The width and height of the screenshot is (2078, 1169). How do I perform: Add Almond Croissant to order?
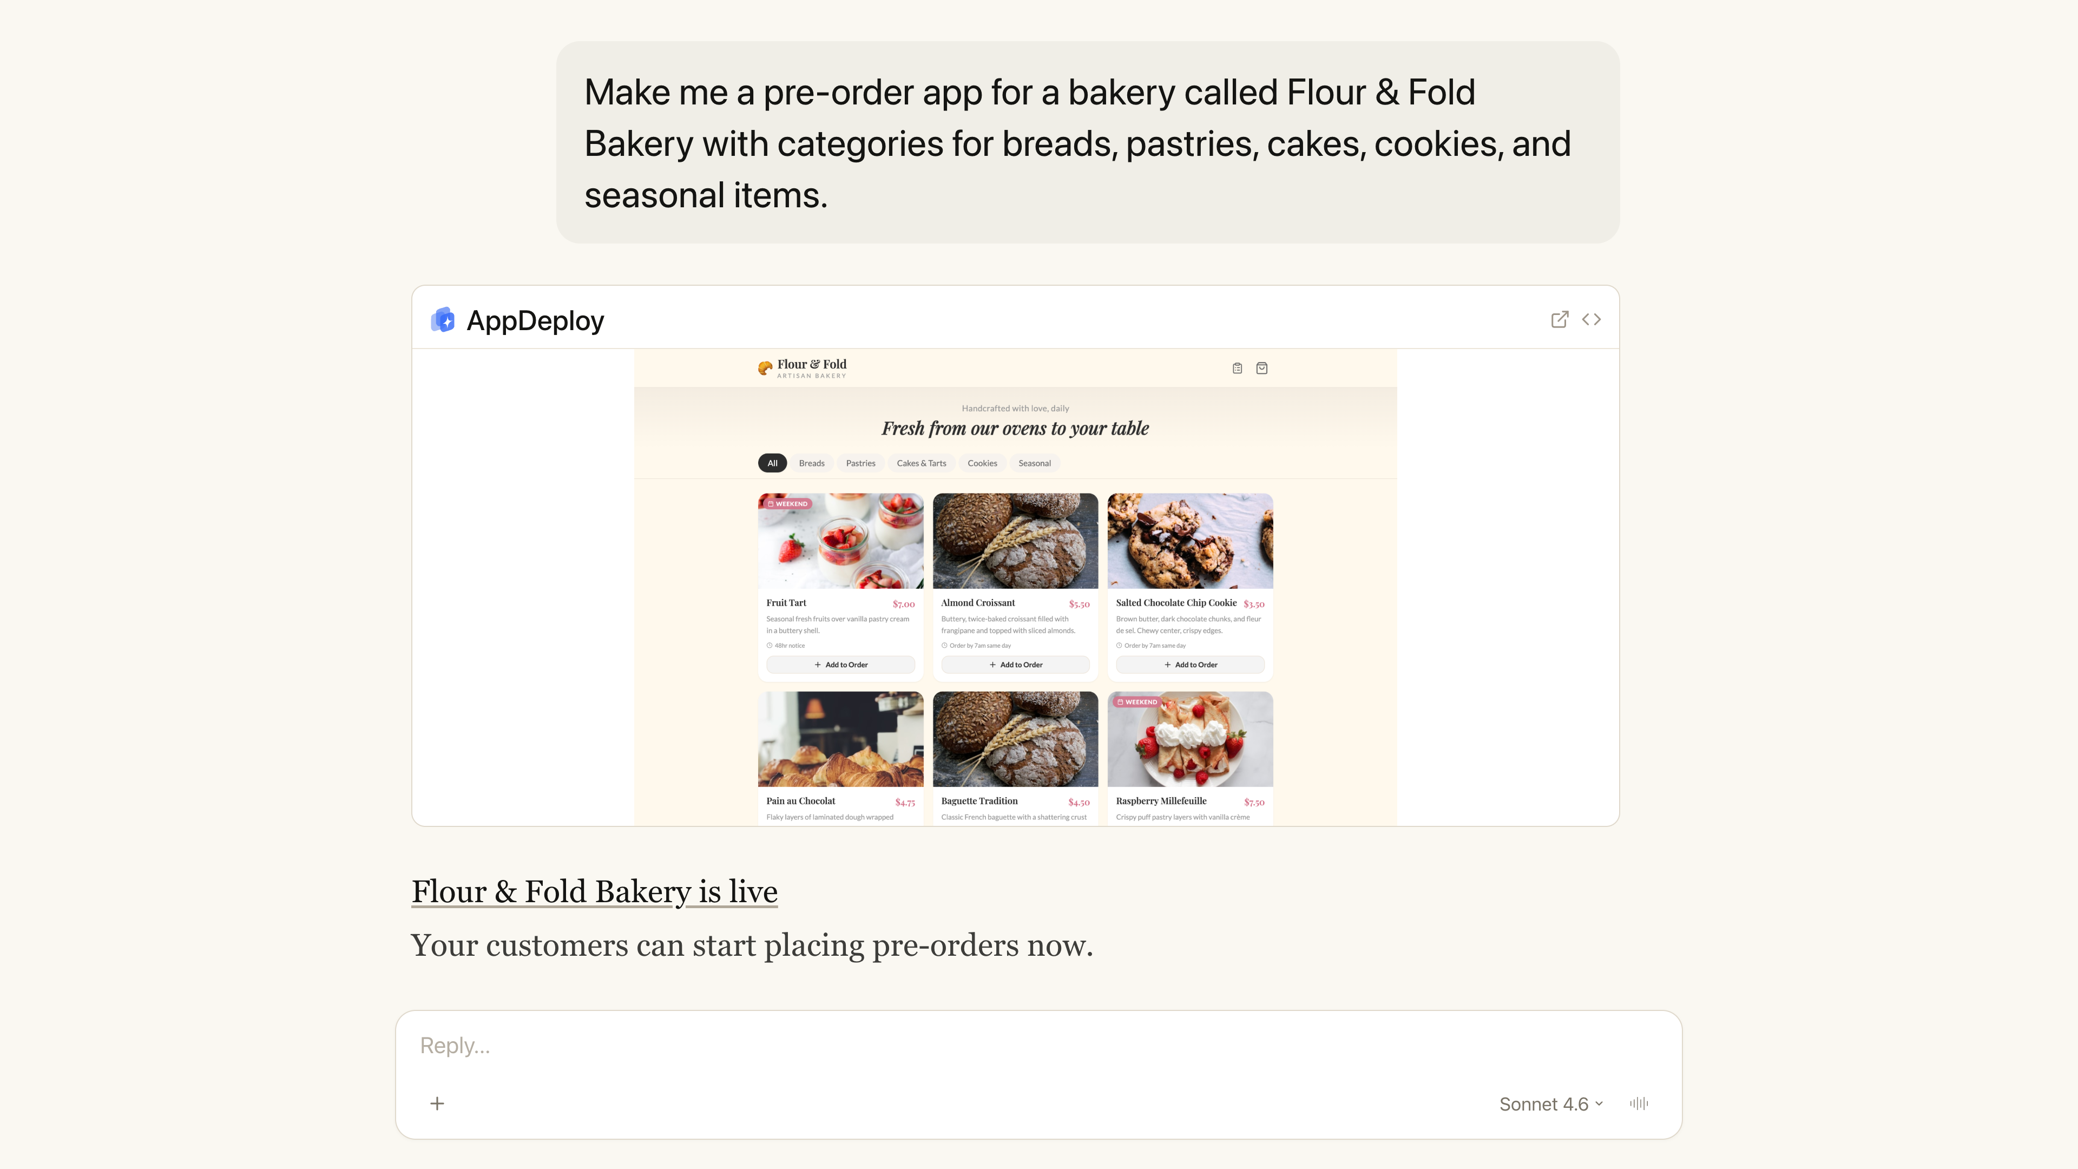coord(1015,665)
